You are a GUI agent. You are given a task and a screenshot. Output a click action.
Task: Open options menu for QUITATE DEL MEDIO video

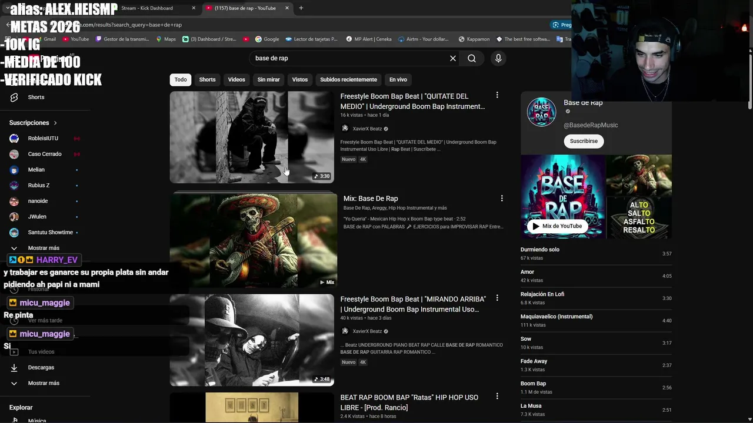pos(497,95)
